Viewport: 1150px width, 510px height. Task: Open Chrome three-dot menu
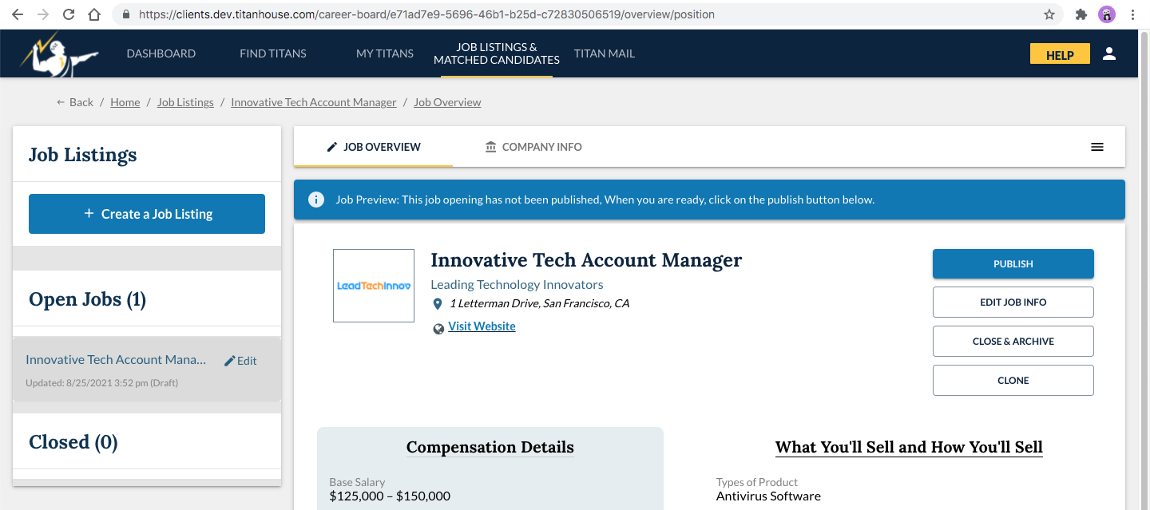(1132, 14)
